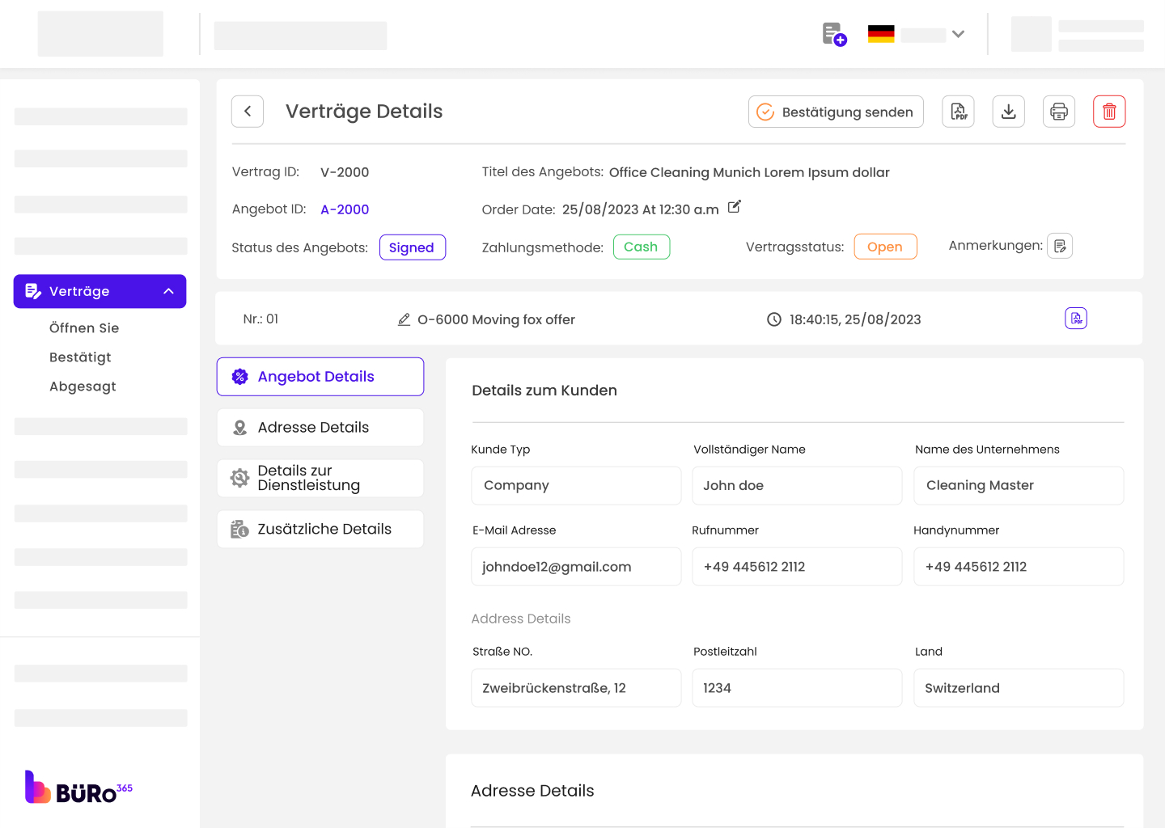Click the E-Mail Adresse input field
The width and height of the screenshot is (1165, 828).
pos(575,567)
